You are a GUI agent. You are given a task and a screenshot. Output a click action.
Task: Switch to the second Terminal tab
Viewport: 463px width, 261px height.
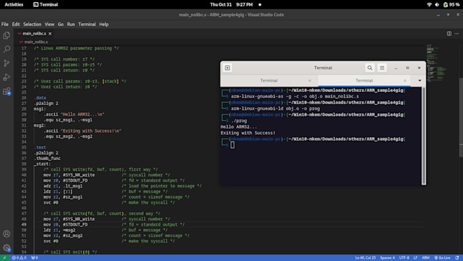[x=364, y=80]
